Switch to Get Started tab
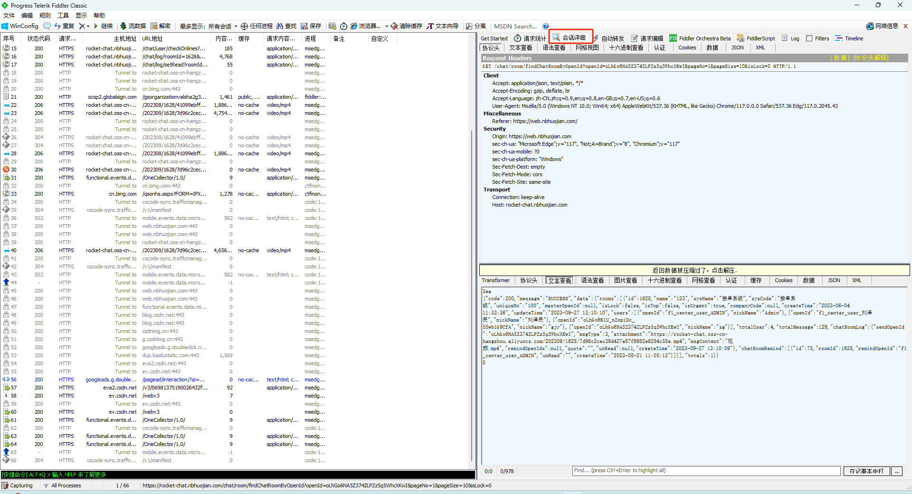Viewport: 912px width, 494px height. tap(494, 38)
